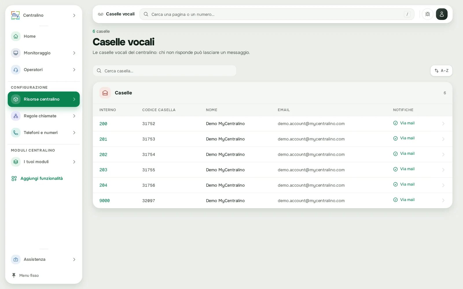
Task: Click the voicemail icon beside Caselle vocali
Action: pos(101,14)
